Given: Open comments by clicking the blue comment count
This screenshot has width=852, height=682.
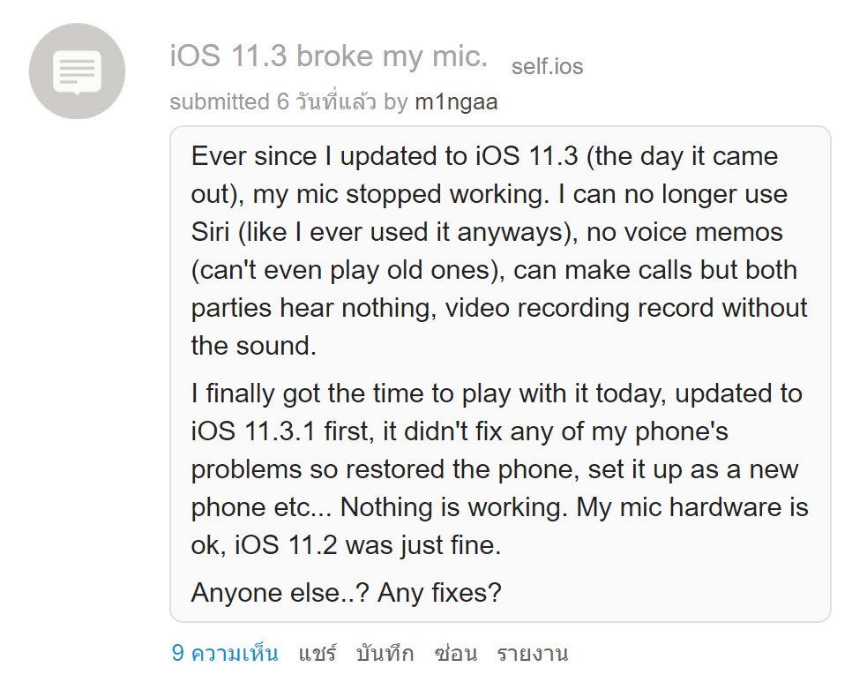Looking at the screenshot, I should coord(227,653).
